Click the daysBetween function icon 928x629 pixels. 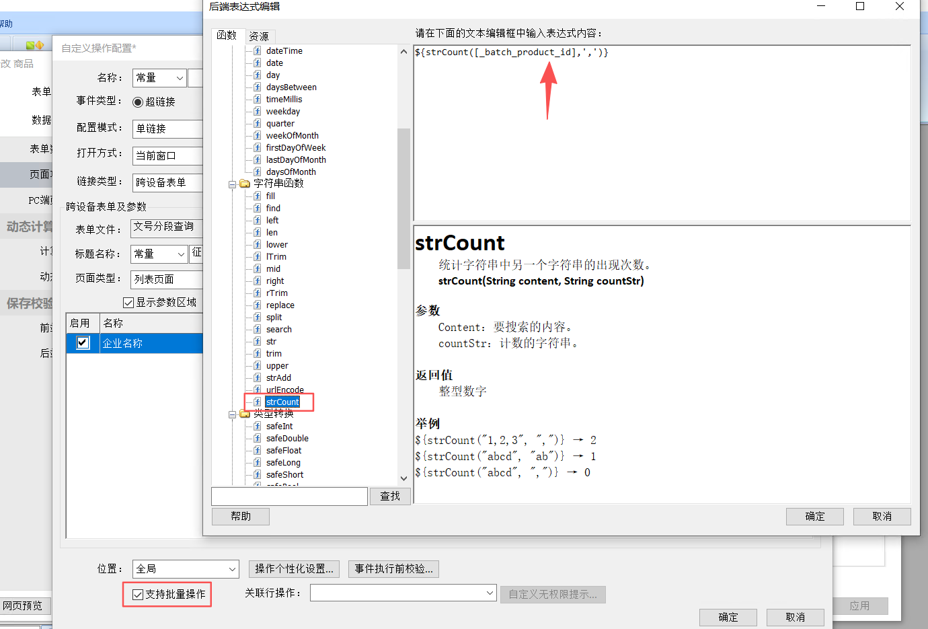click(258, 87)
